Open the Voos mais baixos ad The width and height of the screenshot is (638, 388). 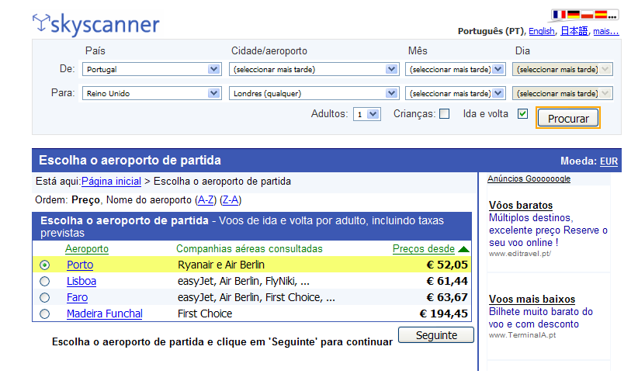point(532,300)
